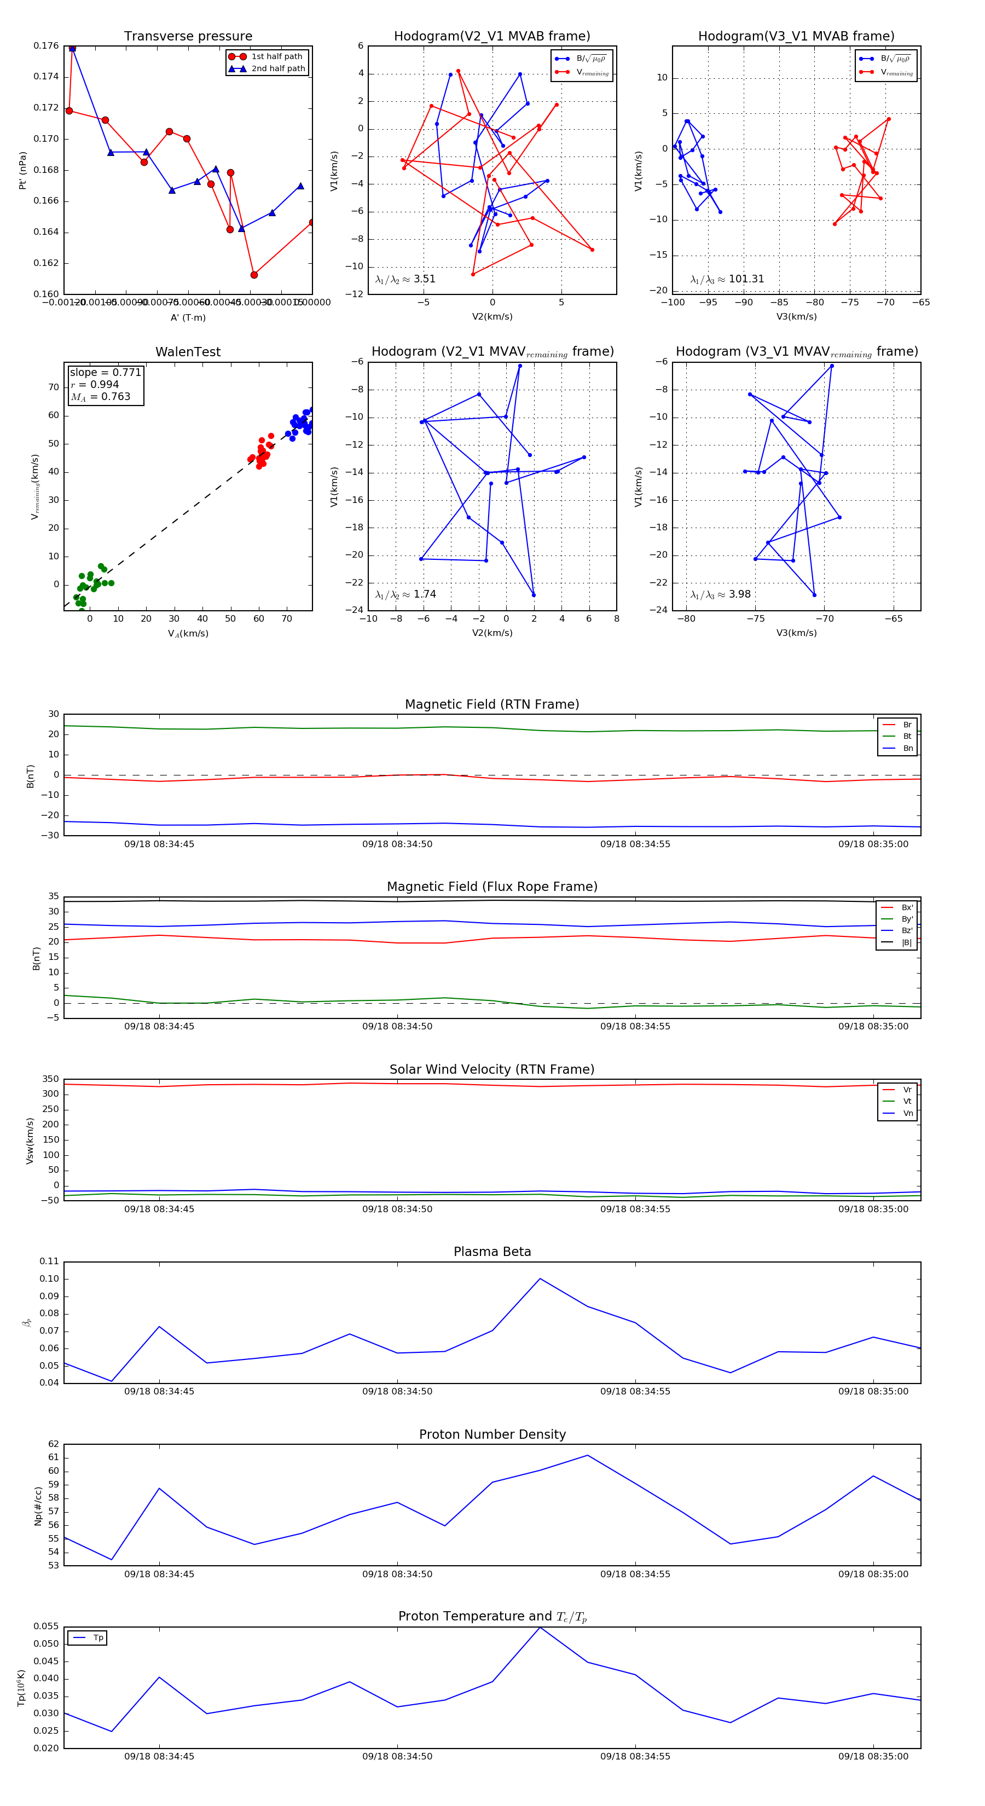Select the 'Tp' legend entry
This screenshot has height=1806, width=985.
click(x=88, y=1638)
